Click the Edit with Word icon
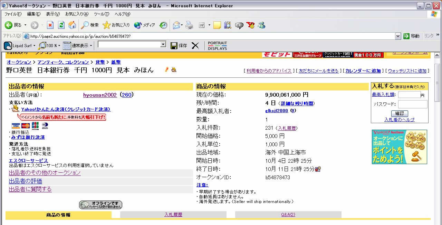 (202, 25)
